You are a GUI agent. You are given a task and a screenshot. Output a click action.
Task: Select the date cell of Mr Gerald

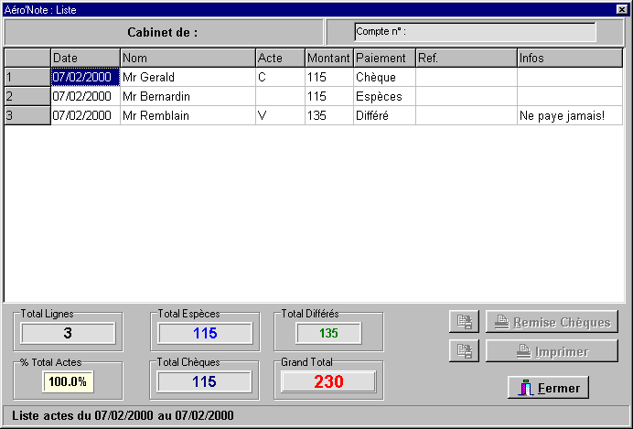click(x=86, y=77)
